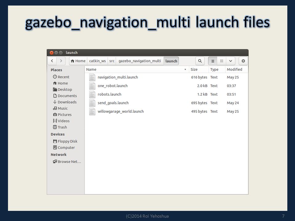Switch to list view
The height and width of the screenshot is (221, 295).
[213, 61]
